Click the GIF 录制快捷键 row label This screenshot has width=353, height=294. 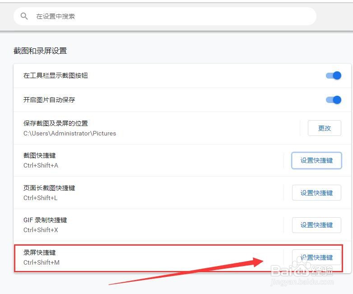tap(45, 220)
